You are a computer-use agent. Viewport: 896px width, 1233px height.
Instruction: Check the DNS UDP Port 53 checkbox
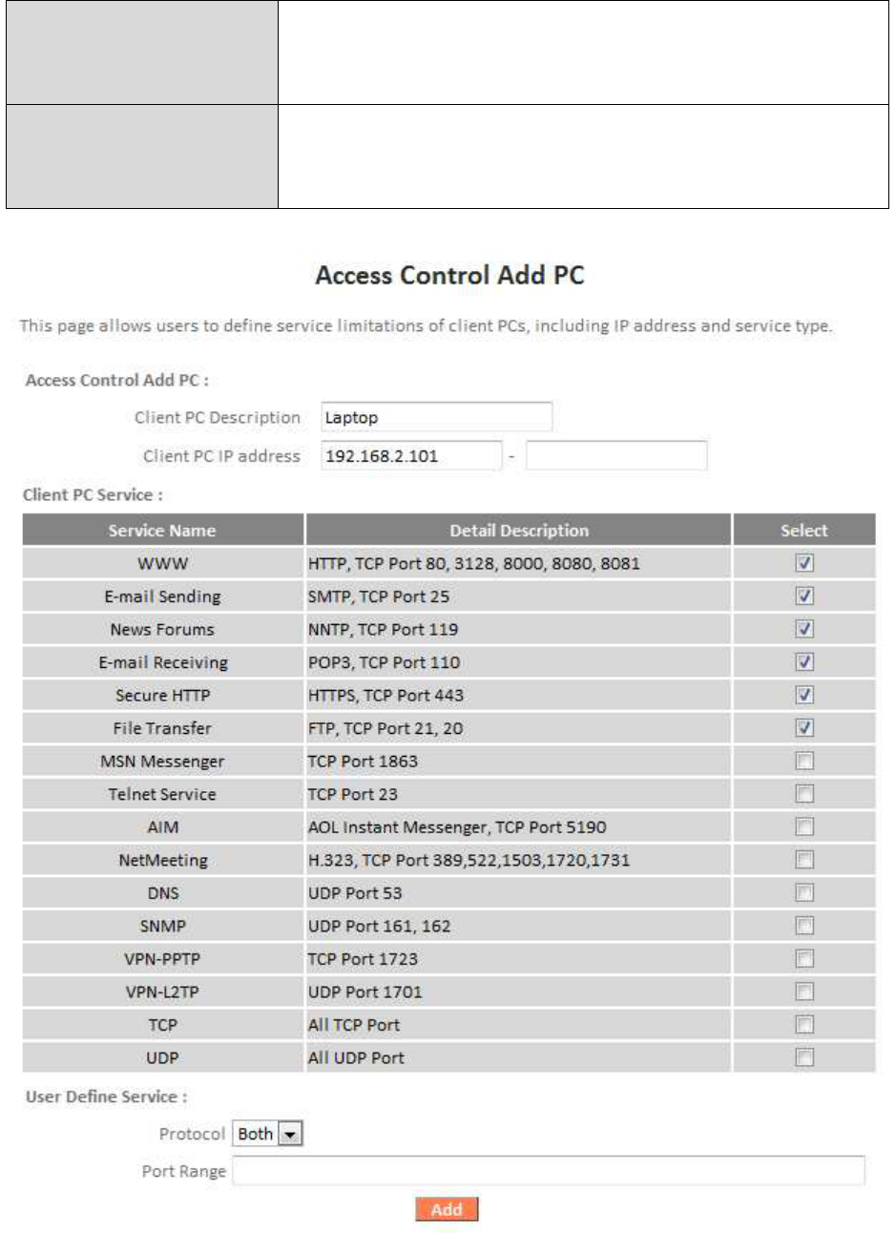click(804, 893)
